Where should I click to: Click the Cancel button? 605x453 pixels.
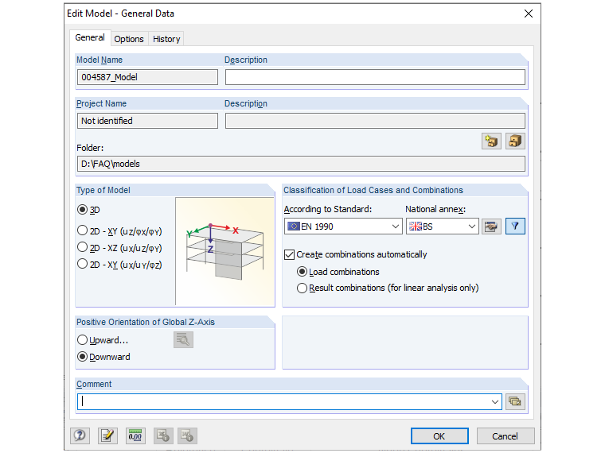[505, 436]
